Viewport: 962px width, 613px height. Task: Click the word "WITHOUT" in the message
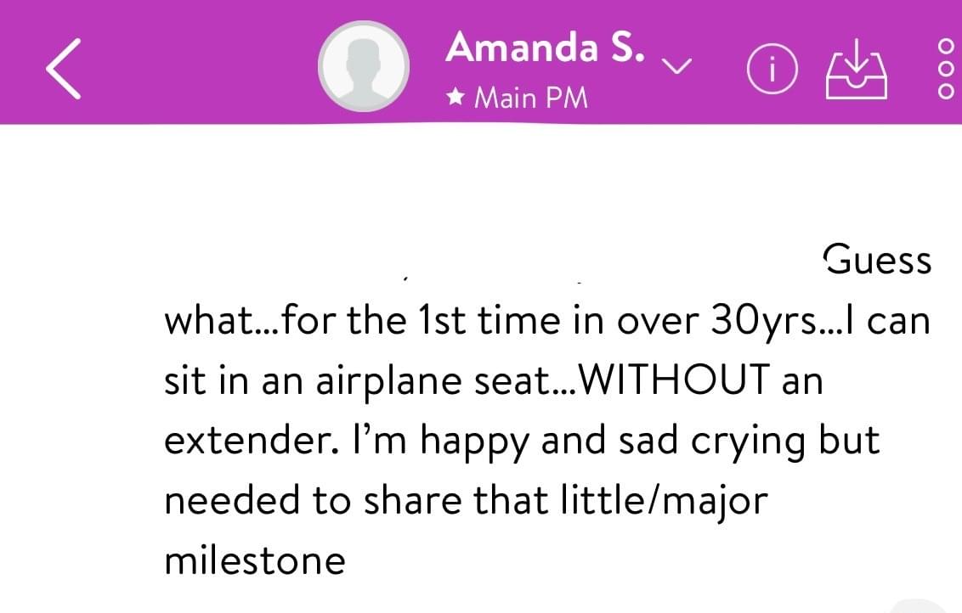pos(674,380)
